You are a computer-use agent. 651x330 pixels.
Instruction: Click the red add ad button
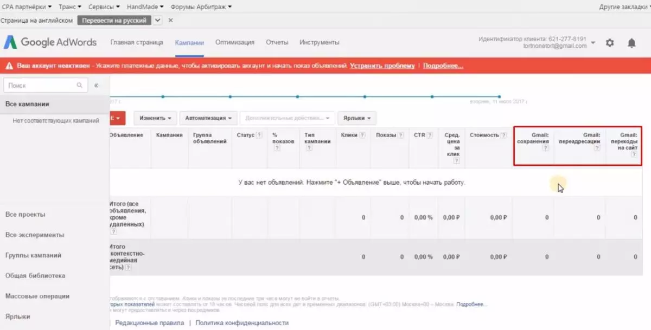pos(118,118)
